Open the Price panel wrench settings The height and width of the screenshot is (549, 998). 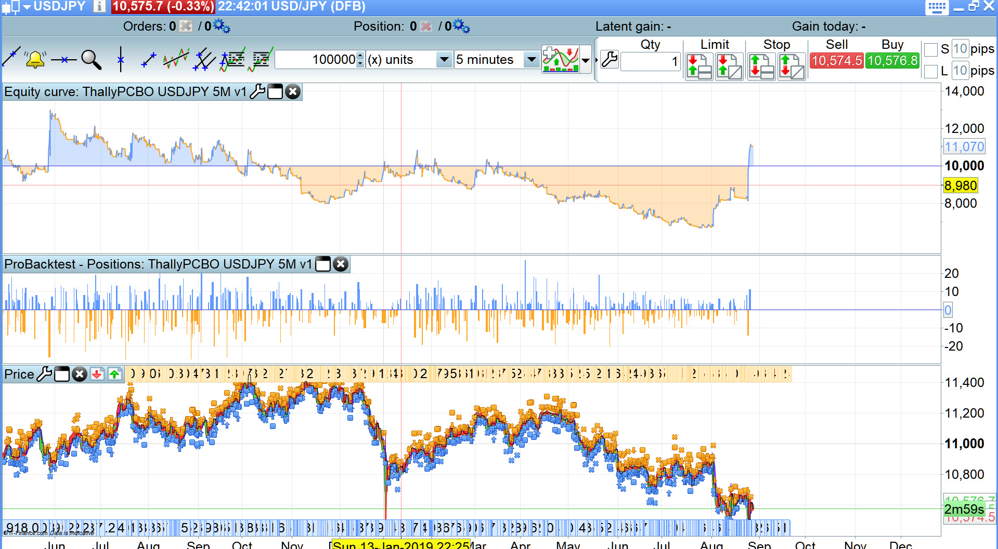click(x=44, y=374)
